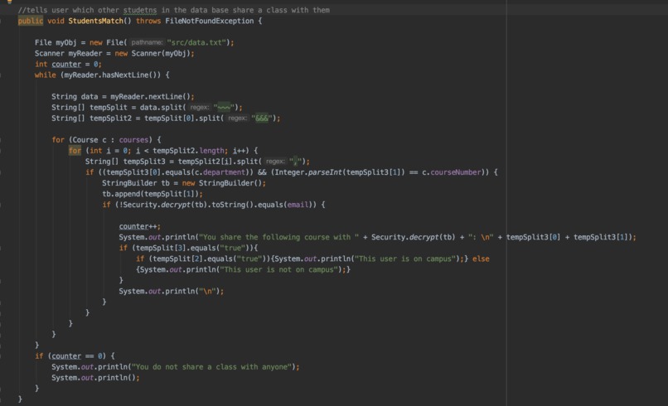Viewport: 668px width, 406px height.
Task: Click the "tb.append(tempSplit[1]);" statement
Action: click(x=152, y=194)
